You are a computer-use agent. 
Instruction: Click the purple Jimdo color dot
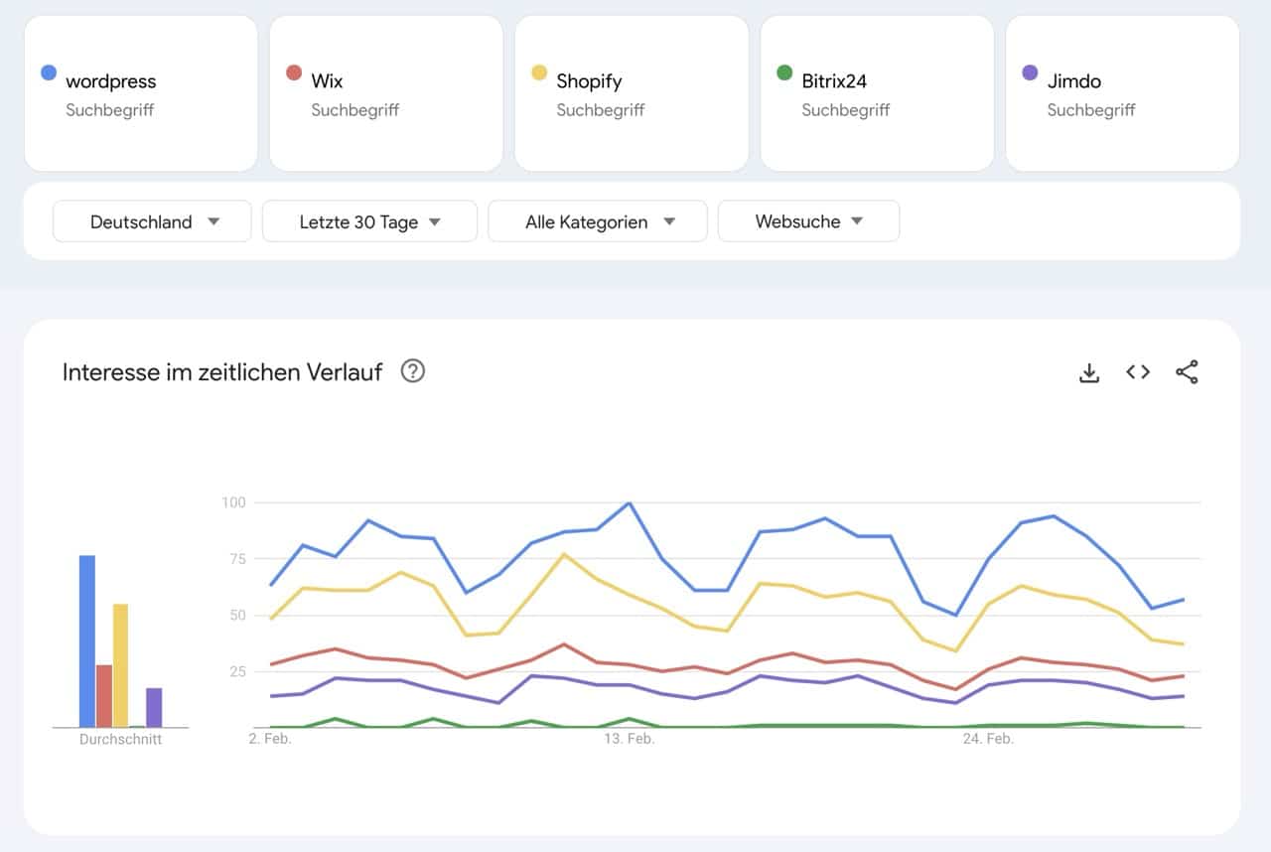[x=1030, y=72]
